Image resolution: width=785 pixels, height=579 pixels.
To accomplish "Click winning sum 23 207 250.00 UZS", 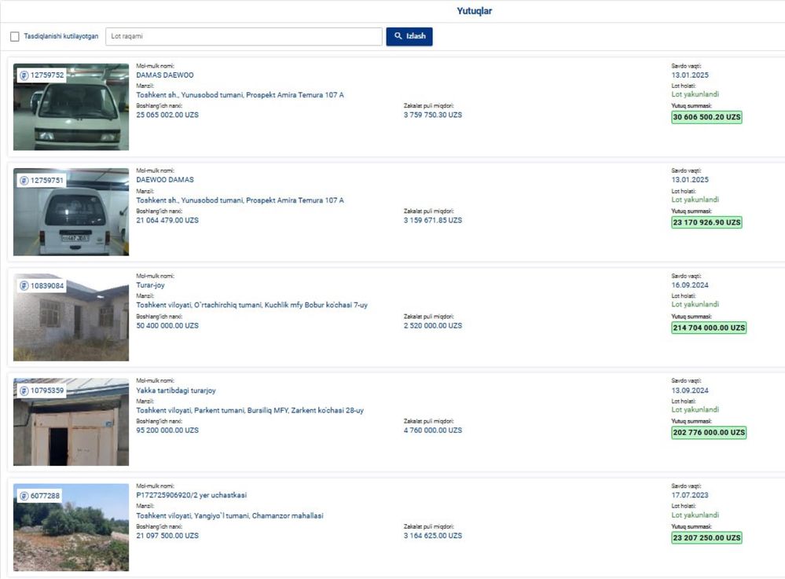I will tap(706, 537).
